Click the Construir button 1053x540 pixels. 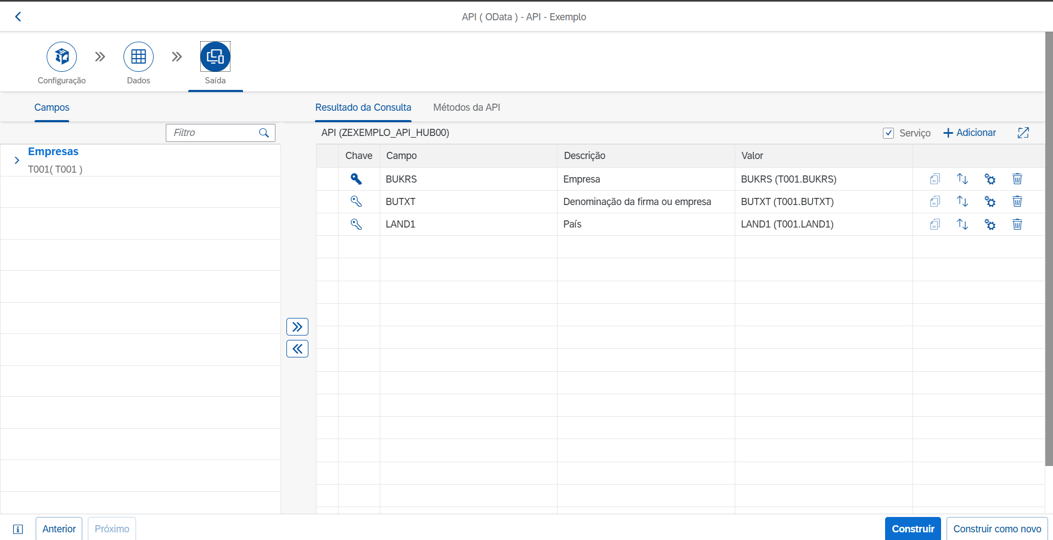coord(913,528)
